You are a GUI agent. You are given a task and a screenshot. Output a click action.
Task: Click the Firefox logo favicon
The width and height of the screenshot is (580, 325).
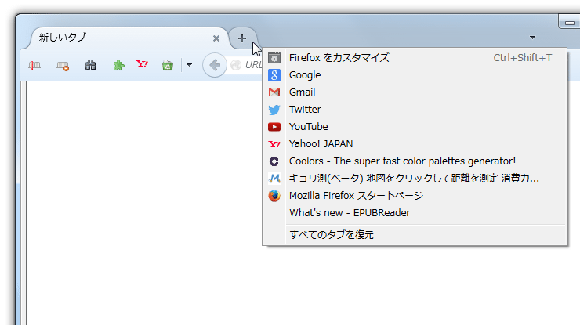(274, 196)
